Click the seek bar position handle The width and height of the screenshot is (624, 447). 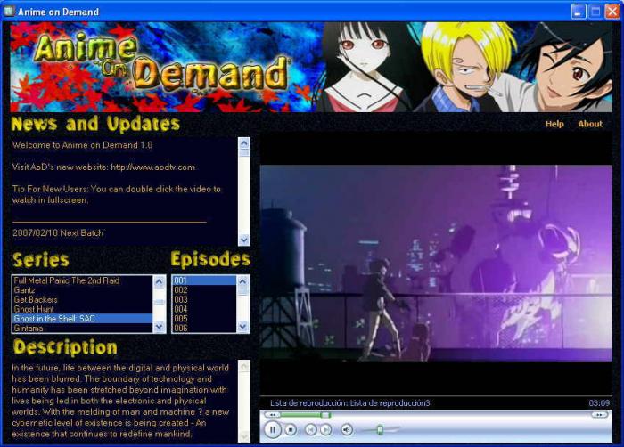pyautogui.click(x=325, y=415)
